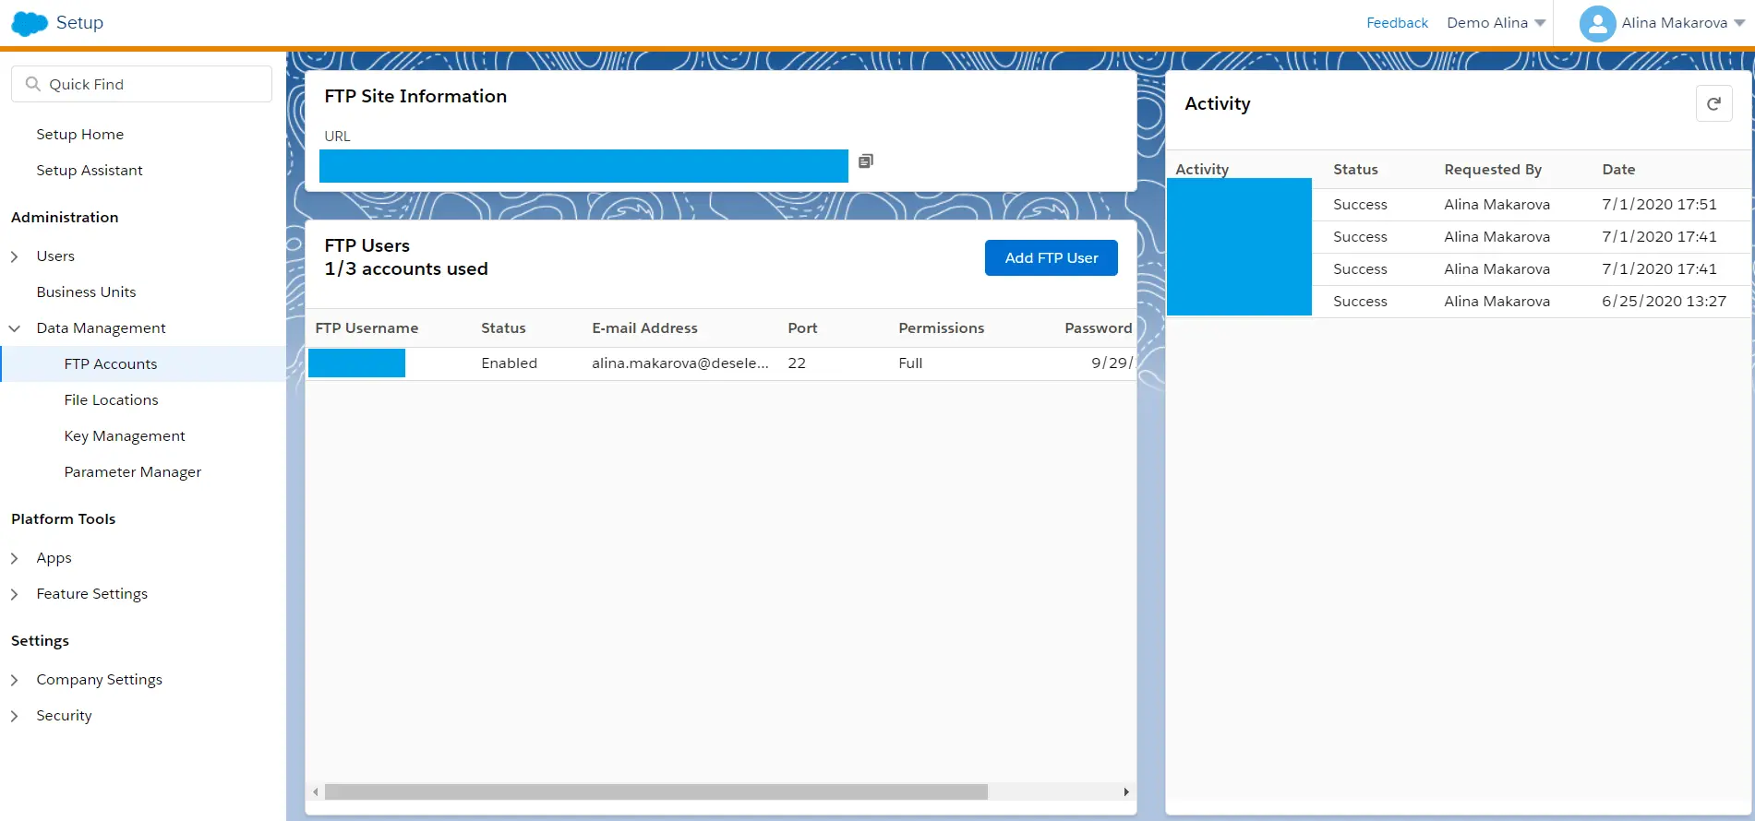This screenshot has width=1755, height=821.
Task: Go to Key Management page
Action: [x=125, y=435]
